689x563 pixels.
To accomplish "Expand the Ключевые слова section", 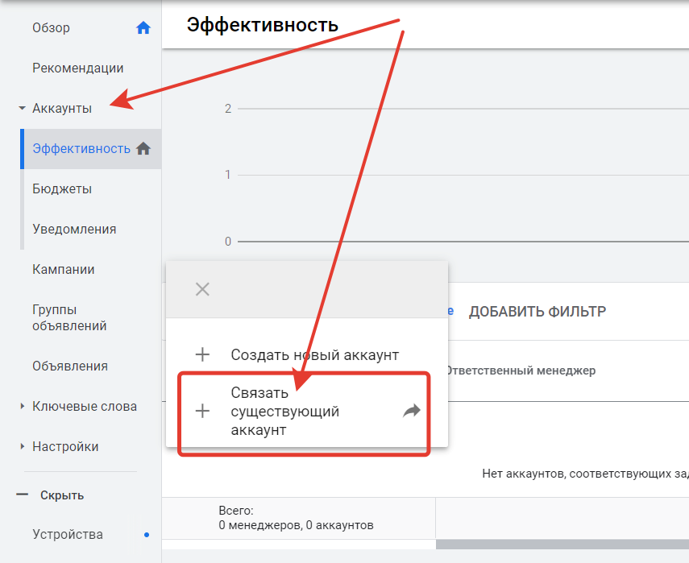I will (x=23, y=407).
